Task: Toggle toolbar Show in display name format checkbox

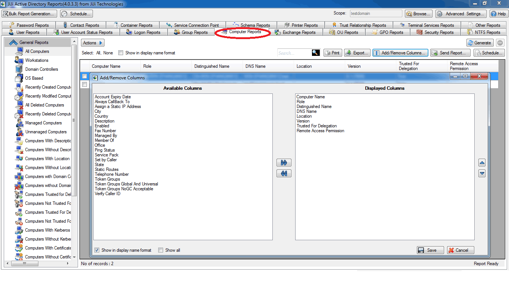Action: [x=121, y=53]
